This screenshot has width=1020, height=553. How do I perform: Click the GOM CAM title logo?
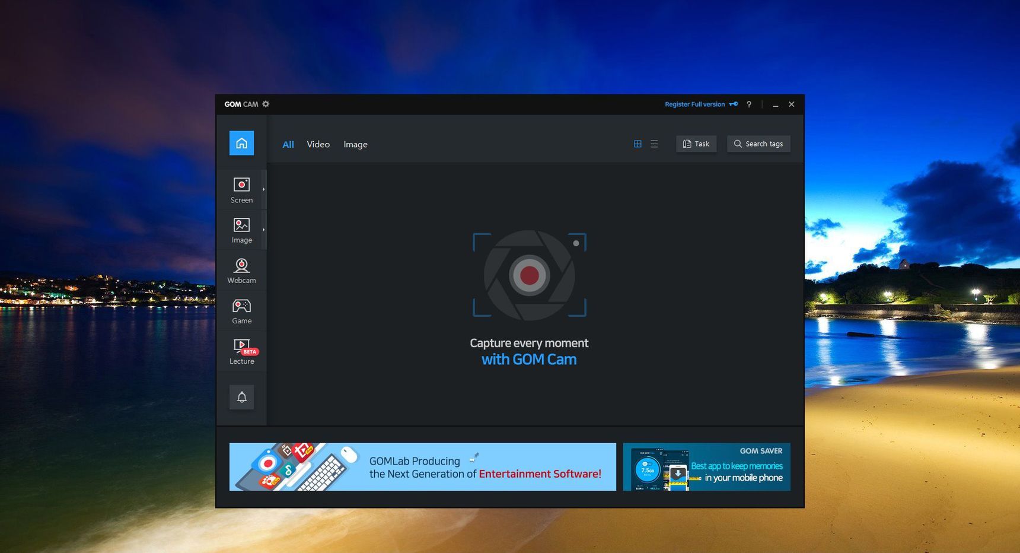coord(241,104)
